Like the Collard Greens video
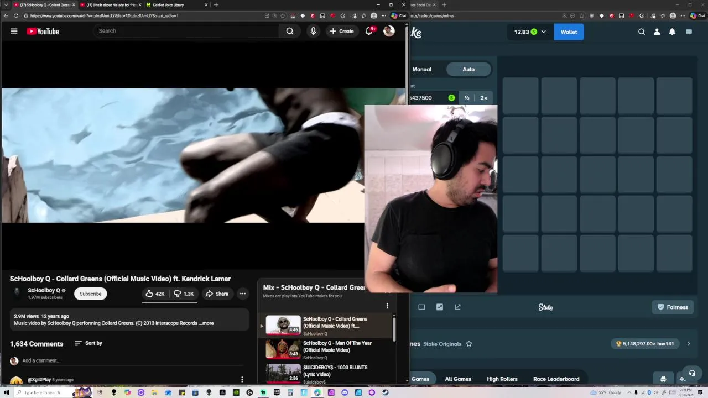Screen dimensions: 708x398 155,294
